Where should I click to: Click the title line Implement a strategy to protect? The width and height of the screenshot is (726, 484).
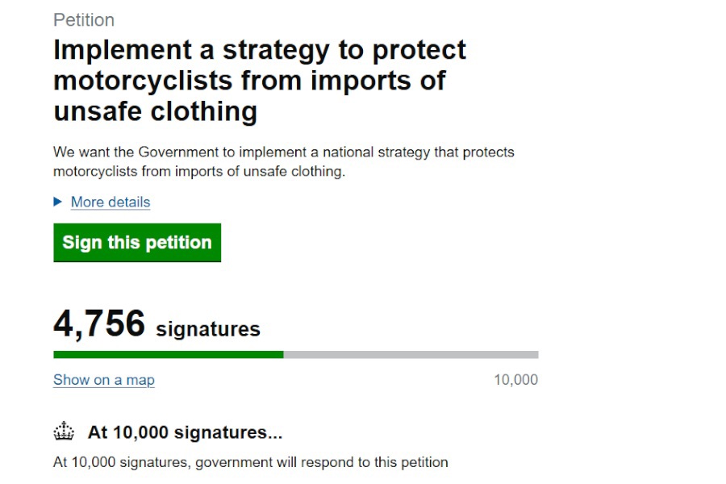point(260,49)
